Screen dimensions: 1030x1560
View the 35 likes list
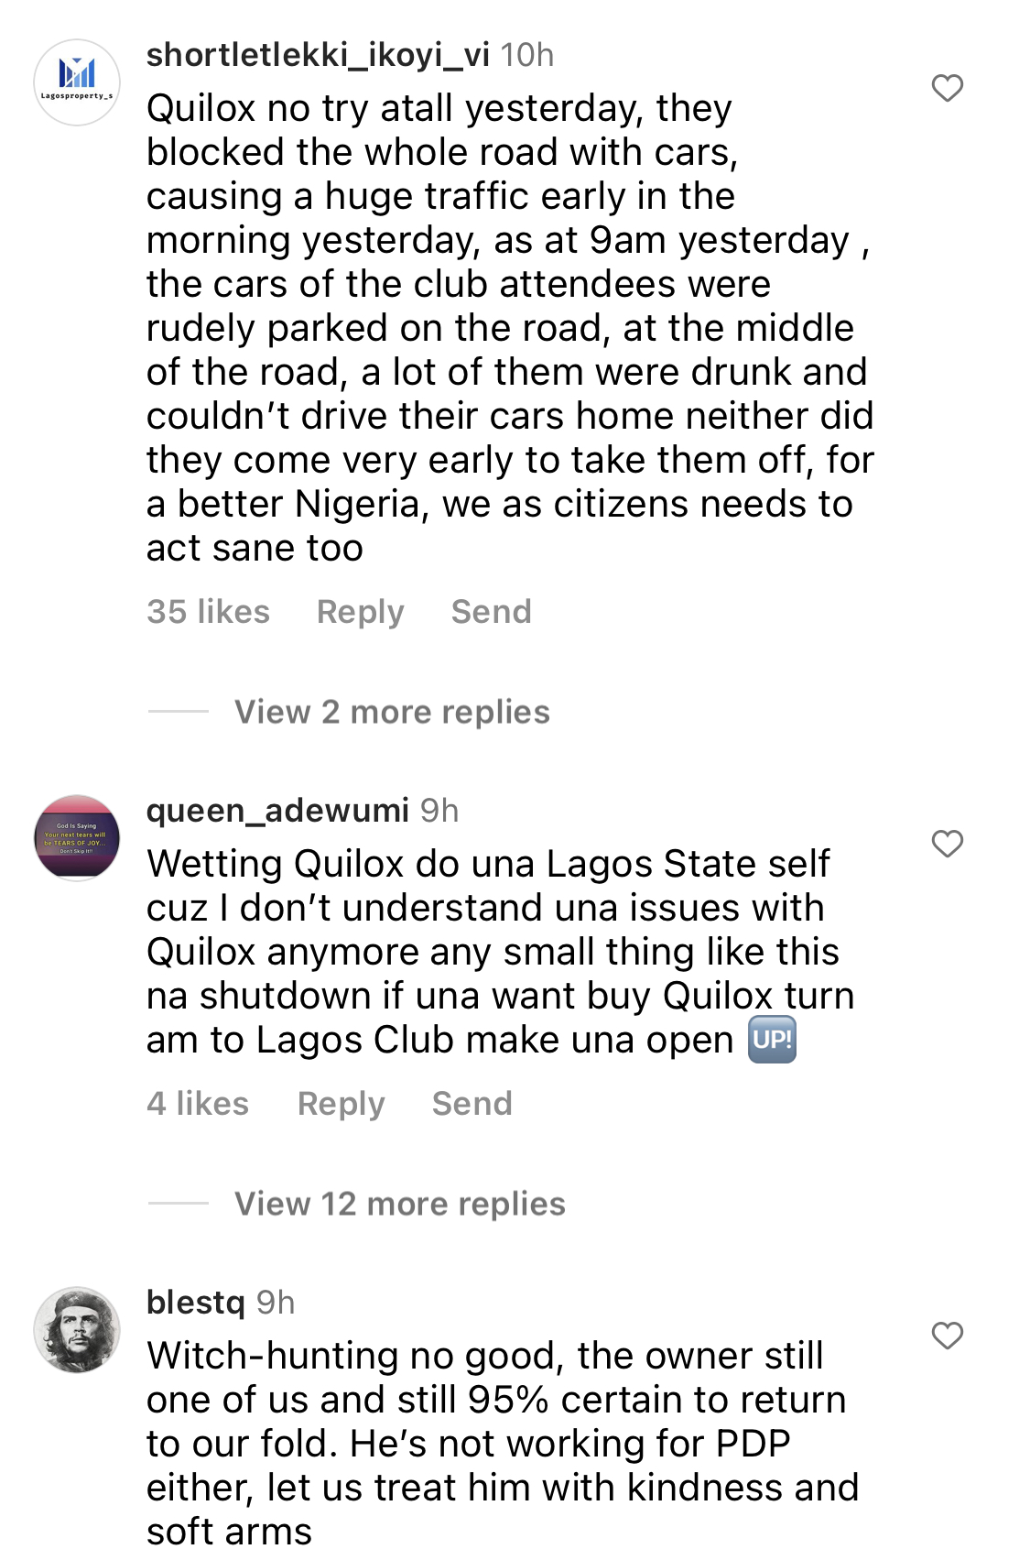pos(208,611)
